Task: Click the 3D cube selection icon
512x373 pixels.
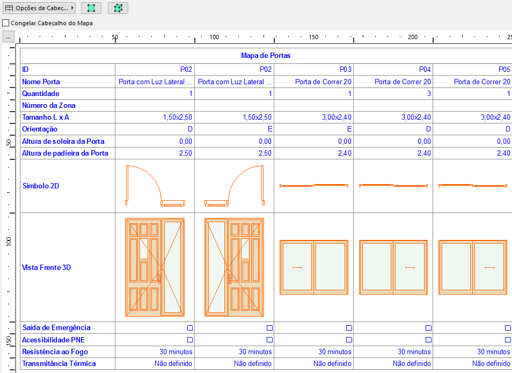Action: click(x=118, y=8)
